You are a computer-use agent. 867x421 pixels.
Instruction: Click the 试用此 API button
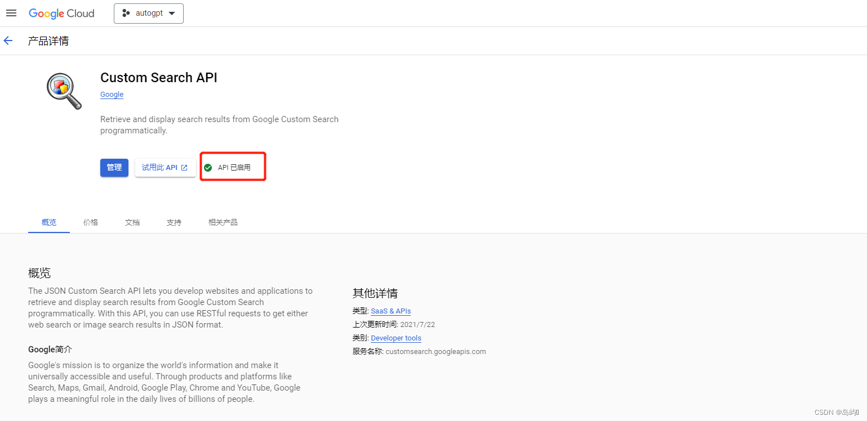(x=165, y=168)
